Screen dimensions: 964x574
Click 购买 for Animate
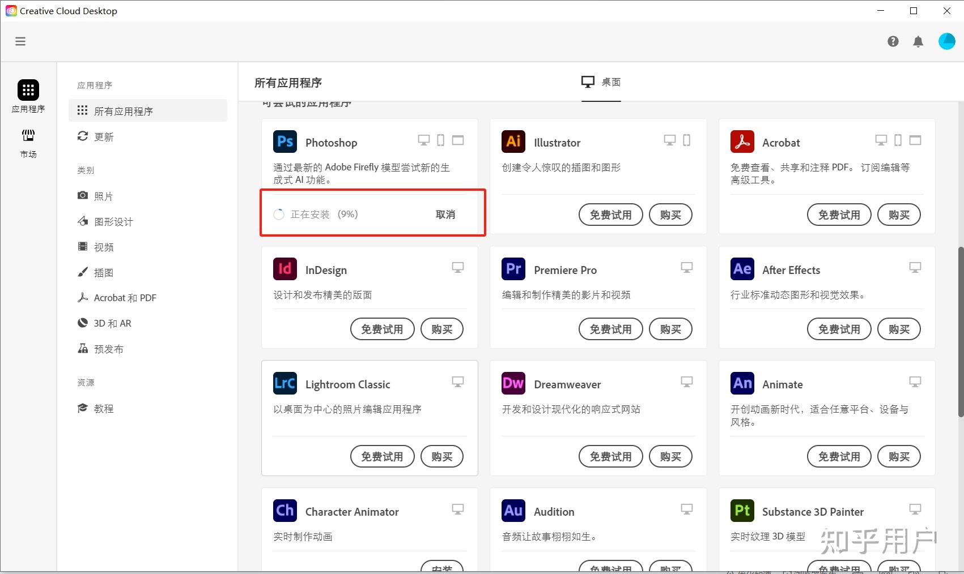point(899,456)
